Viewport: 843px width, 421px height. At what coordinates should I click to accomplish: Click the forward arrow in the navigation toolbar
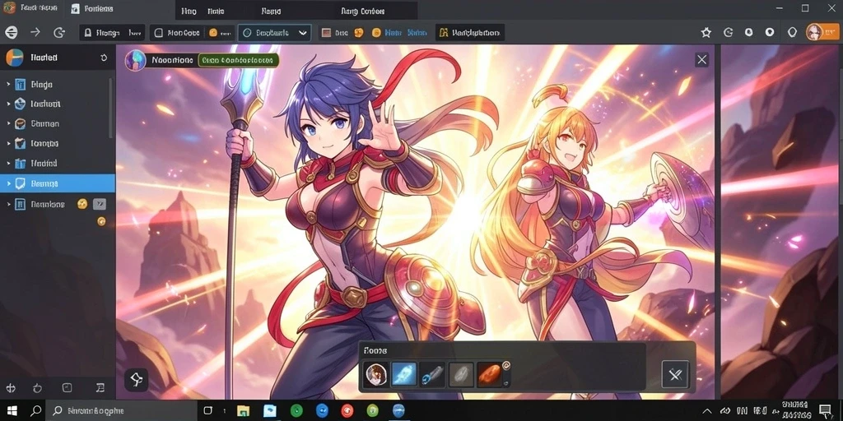[x=35, y=32]
